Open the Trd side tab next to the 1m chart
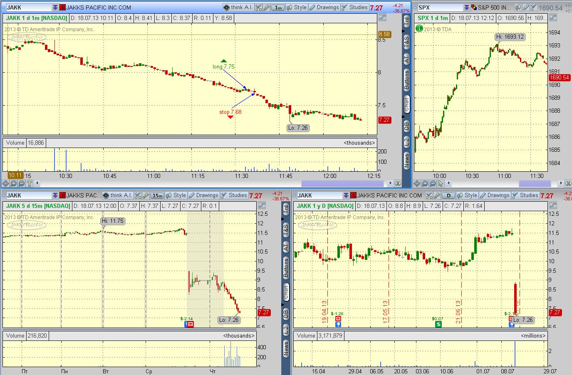 click(406, 20)
